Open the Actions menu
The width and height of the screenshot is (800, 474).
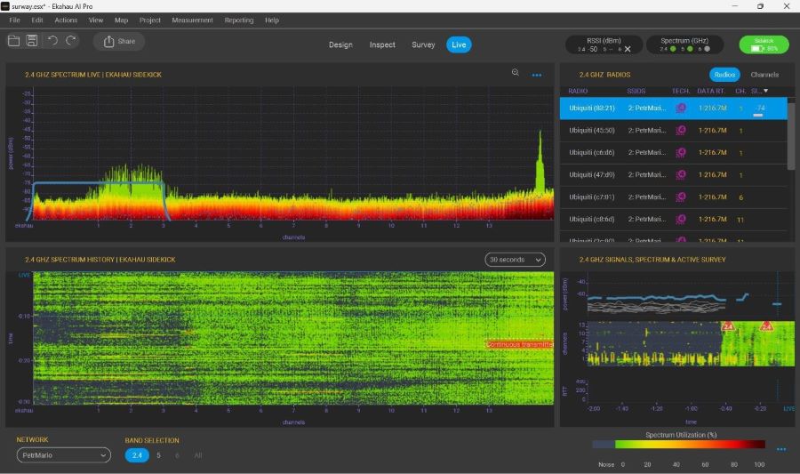67,20
